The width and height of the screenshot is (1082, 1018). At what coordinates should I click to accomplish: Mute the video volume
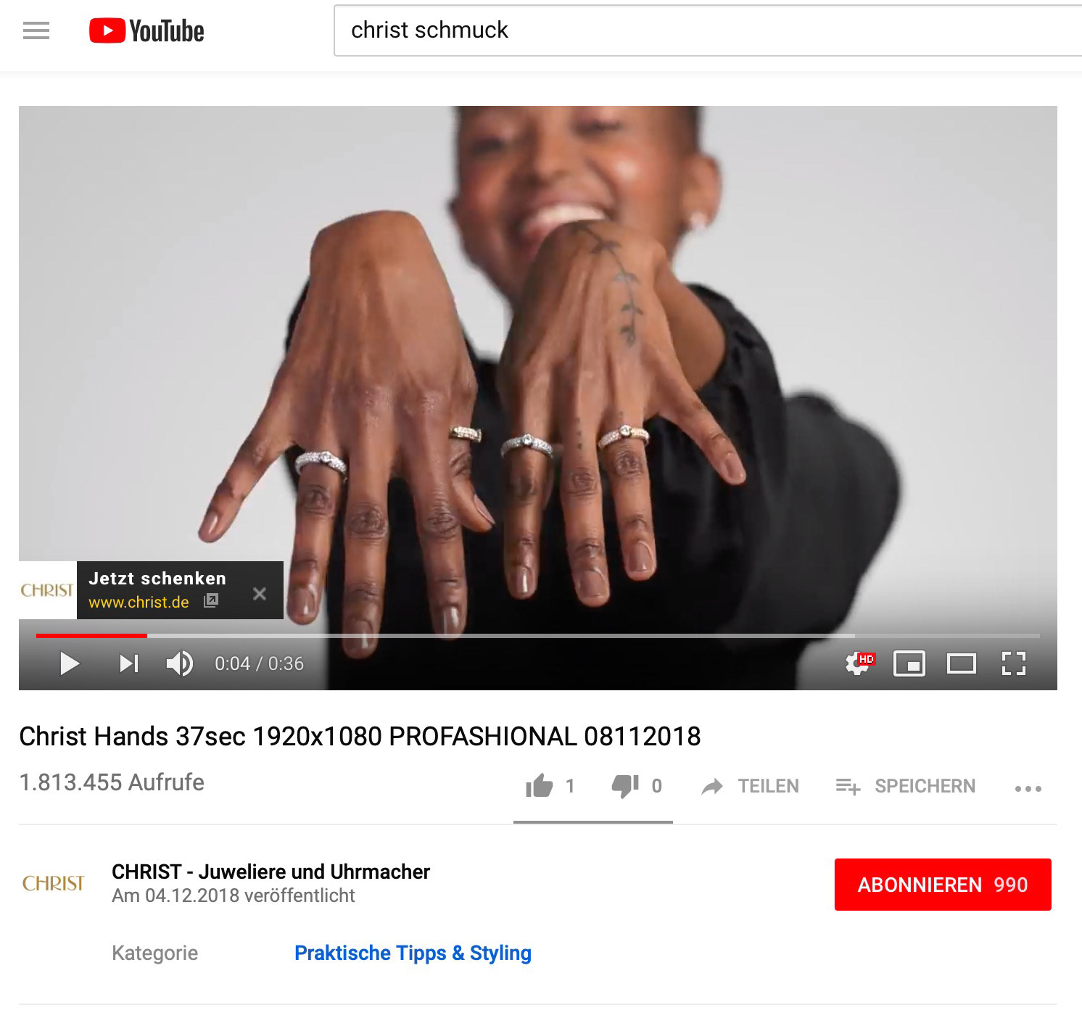[x=180, y=663]
